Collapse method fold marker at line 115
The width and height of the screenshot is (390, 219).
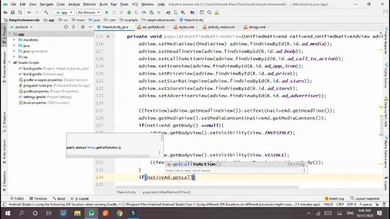(x=115, y=36)
